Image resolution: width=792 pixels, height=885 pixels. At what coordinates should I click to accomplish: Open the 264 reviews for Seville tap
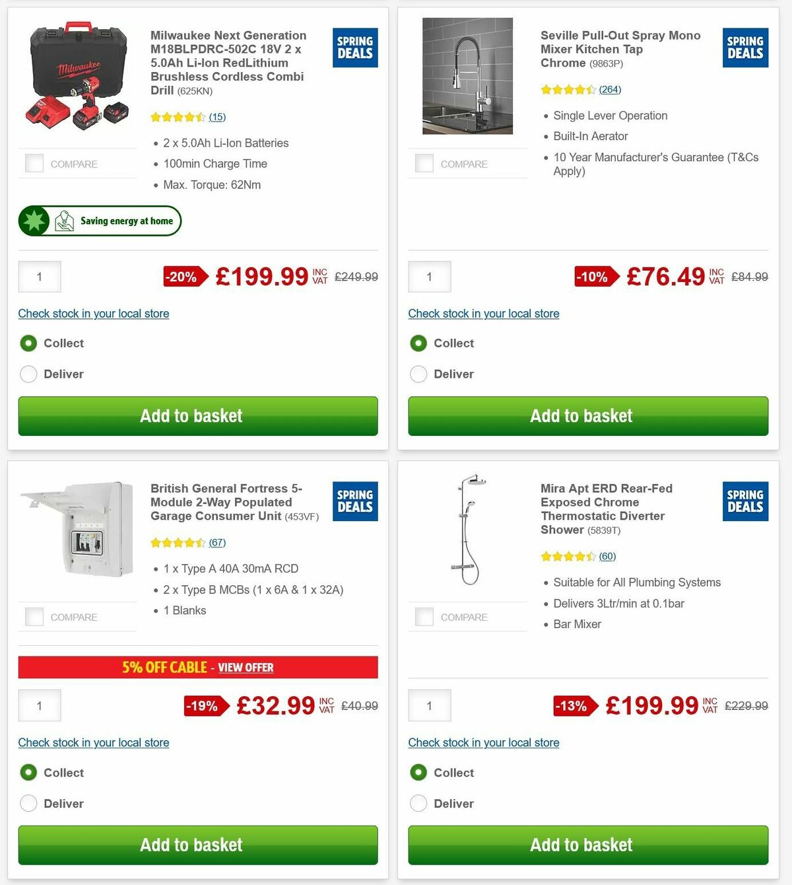[610, 89]
